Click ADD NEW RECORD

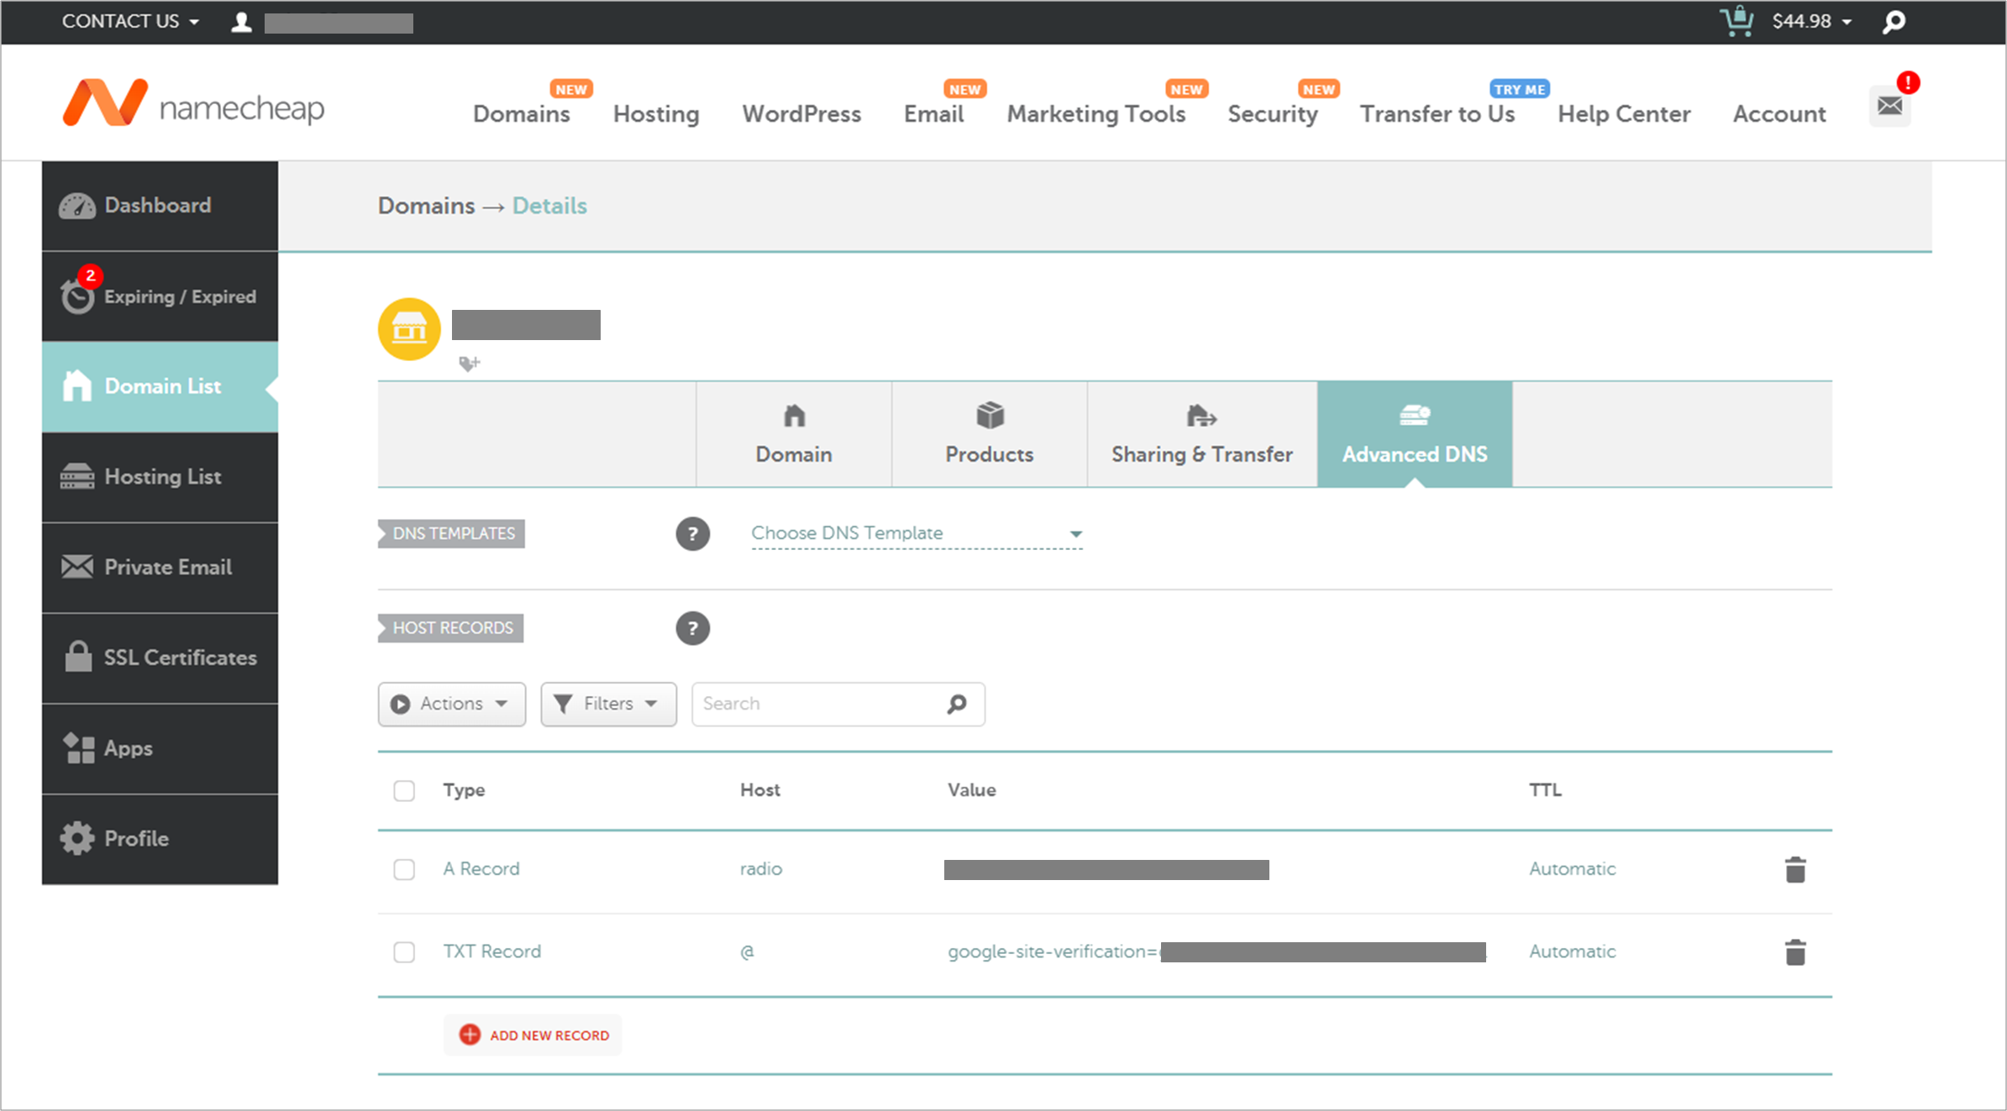[532, 1035]
